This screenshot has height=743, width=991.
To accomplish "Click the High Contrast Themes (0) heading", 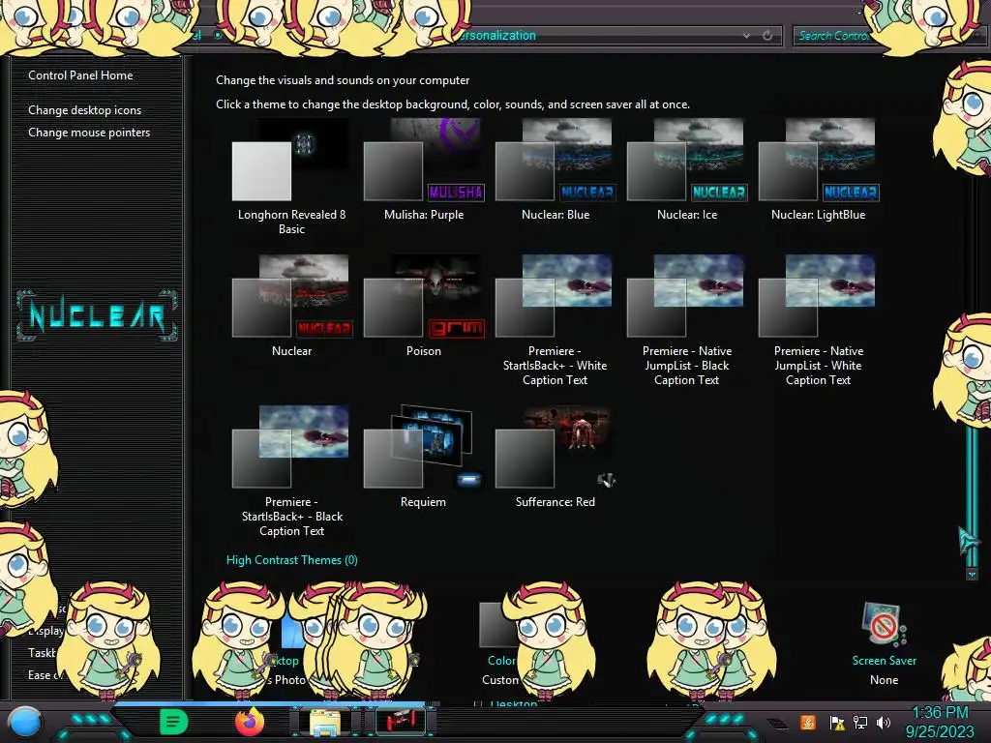I will (292, 560).
